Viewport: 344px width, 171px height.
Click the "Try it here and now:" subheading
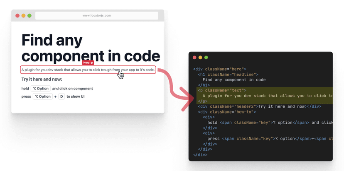pyautogui.click(x=42, y=79)
